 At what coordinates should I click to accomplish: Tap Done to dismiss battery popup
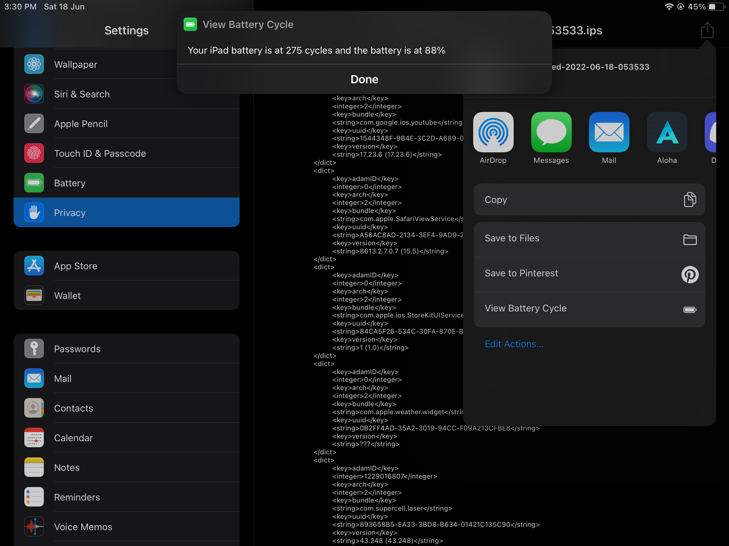pyautogui.click(x=364, y=79)
